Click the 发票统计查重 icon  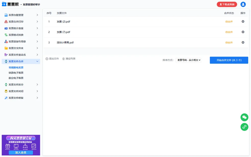(6, 28)
